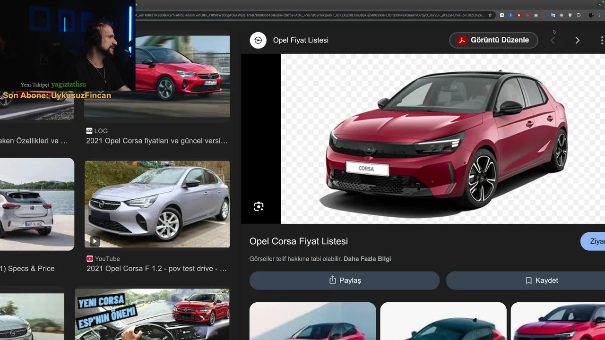Share the image via the Paylaş button
Screen dimensions: 605x340
click(x=345, y=280)
